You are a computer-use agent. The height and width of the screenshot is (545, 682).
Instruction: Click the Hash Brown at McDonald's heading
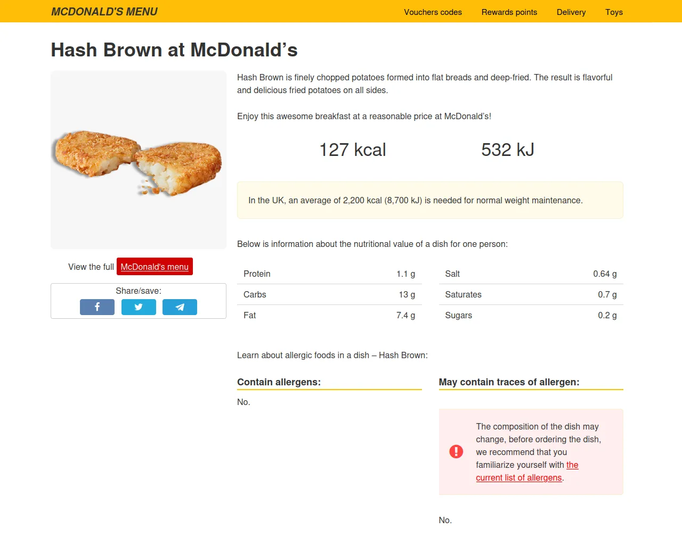174,50
